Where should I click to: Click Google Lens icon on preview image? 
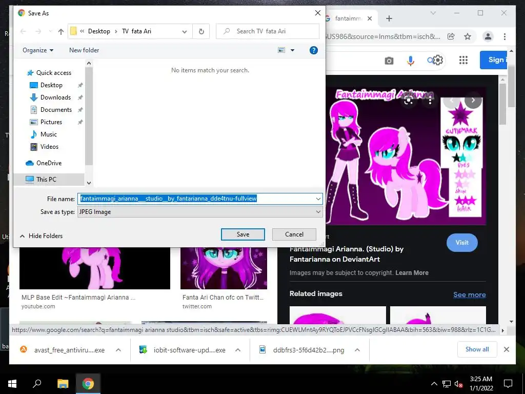[408, 101]
